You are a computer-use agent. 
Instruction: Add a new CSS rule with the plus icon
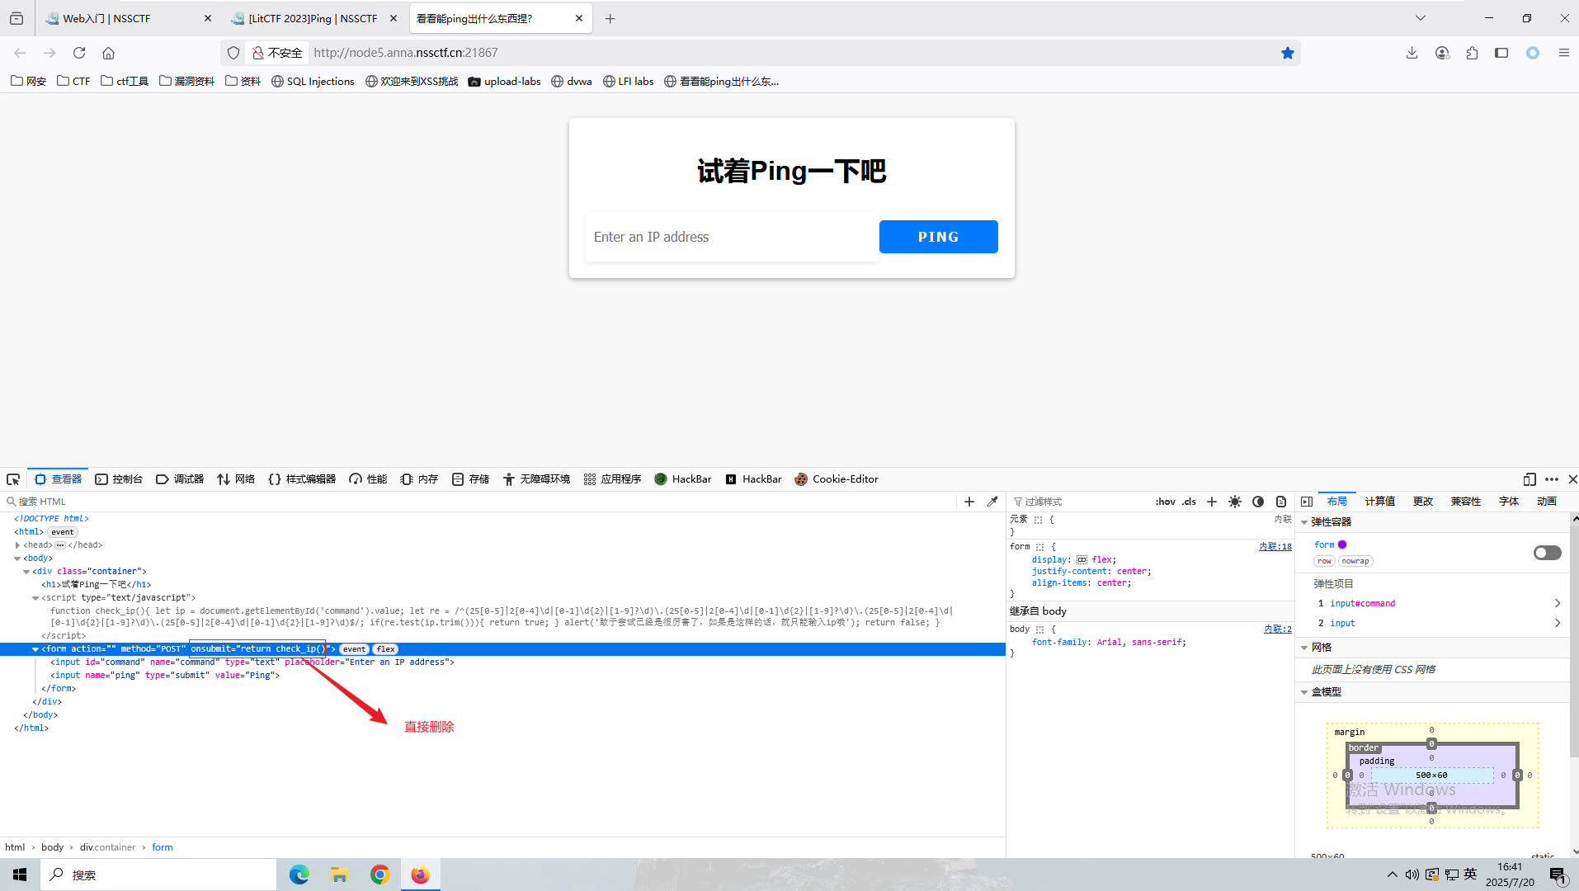point(1211,501)
